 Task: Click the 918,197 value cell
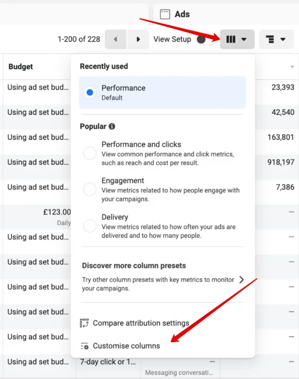[x=281, y=162]
